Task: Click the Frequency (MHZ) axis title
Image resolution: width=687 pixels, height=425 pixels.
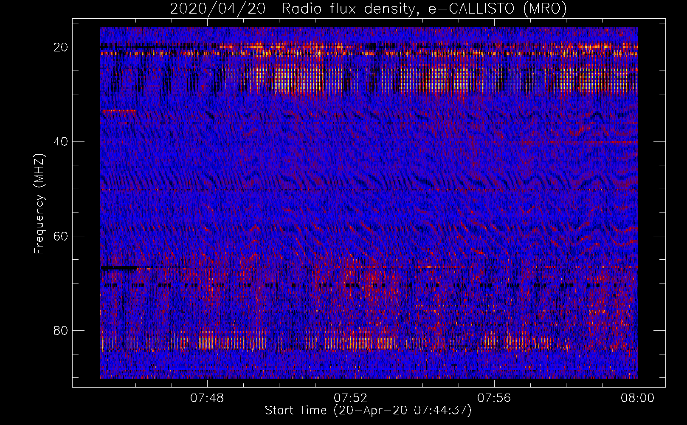Action: tap(39, 204)
